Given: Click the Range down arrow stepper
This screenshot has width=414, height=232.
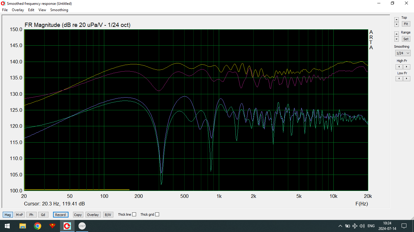Looking at the screenshot, I should pos(396,39).
